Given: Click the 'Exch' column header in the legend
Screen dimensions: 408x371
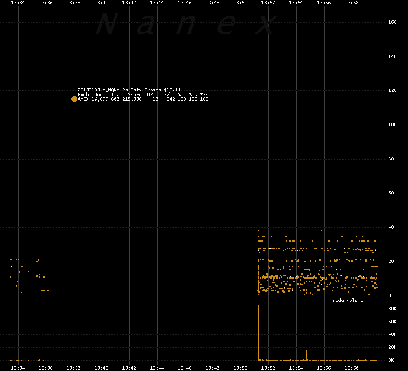Looking at the screenshot, I should (x=83, y=95).
